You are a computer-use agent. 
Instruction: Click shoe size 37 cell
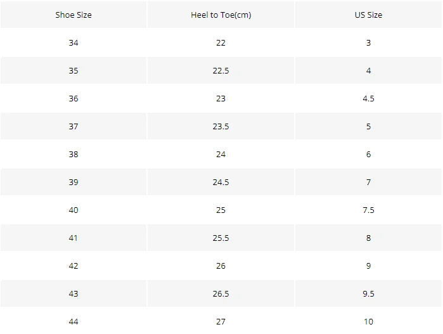[74, 127]
